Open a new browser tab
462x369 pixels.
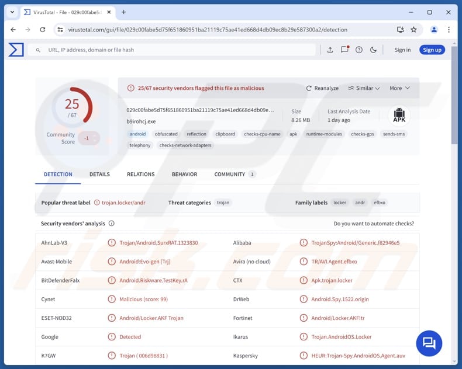point(124,12)
